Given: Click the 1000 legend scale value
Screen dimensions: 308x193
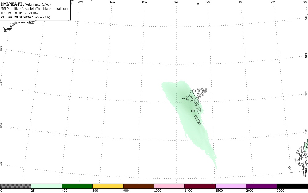Looking at the screenshot, I should [157, 191].
